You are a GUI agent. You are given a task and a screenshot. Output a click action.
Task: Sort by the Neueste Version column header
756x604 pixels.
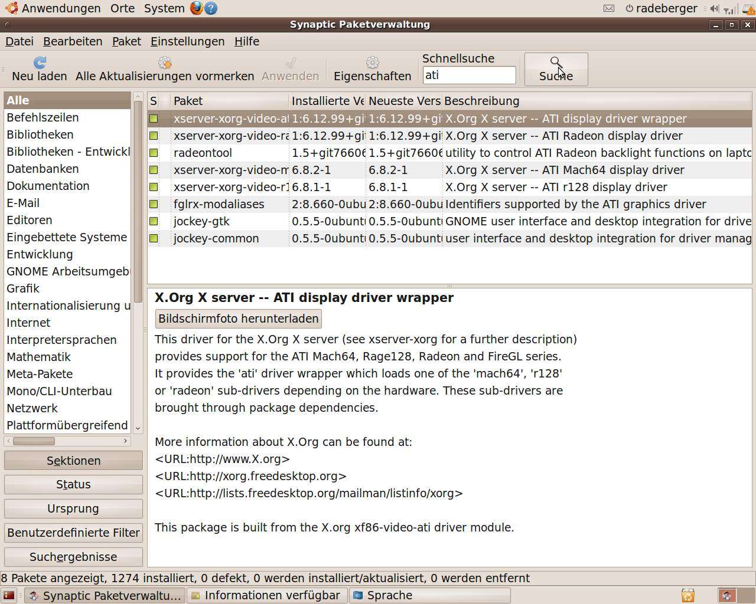click(x=405, y=101)
